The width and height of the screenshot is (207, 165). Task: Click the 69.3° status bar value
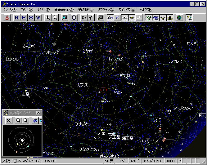pyautogui.click(x=135, y=161)
